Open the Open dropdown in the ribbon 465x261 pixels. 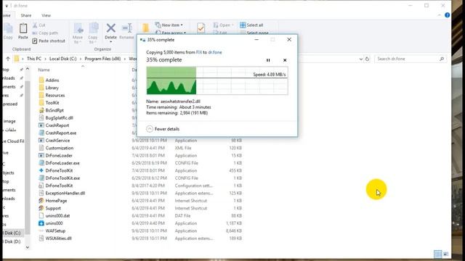(223, 25)
